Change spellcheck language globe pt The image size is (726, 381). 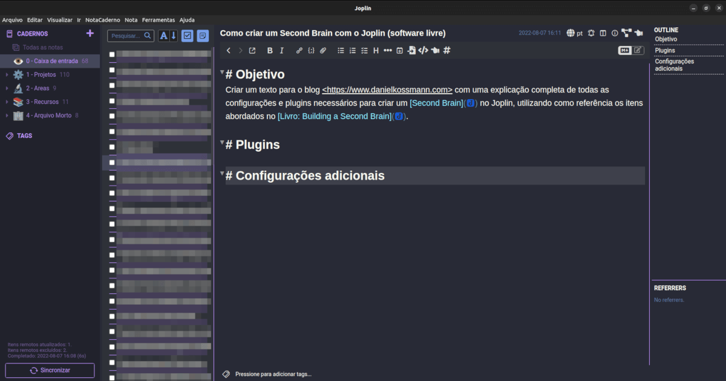575,33
